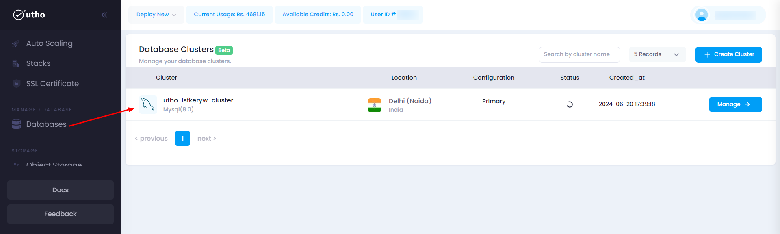Click the Mysql(8.0) version text
The height and width of the screenshot is (234, 780).
(x=178, y=109)
